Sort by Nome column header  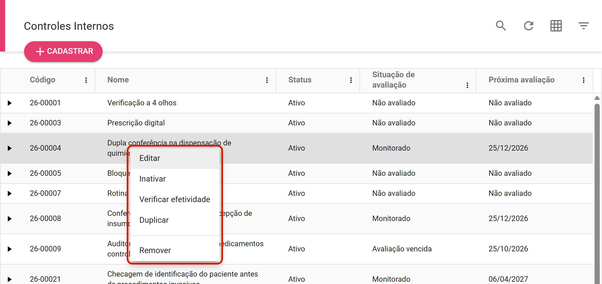[118, 80]
